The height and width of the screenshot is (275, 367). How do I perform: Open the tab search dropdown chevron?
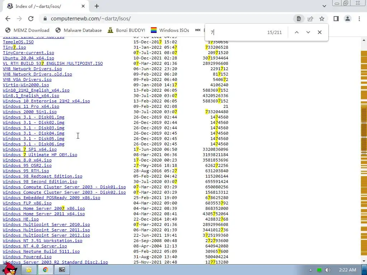point(324,6)
